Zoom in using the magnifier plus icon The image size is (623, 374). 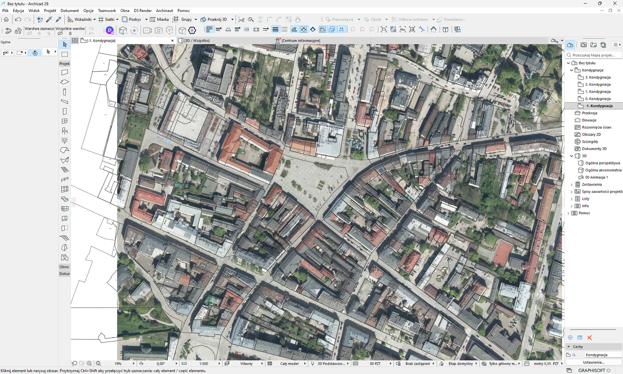point(89,363)
